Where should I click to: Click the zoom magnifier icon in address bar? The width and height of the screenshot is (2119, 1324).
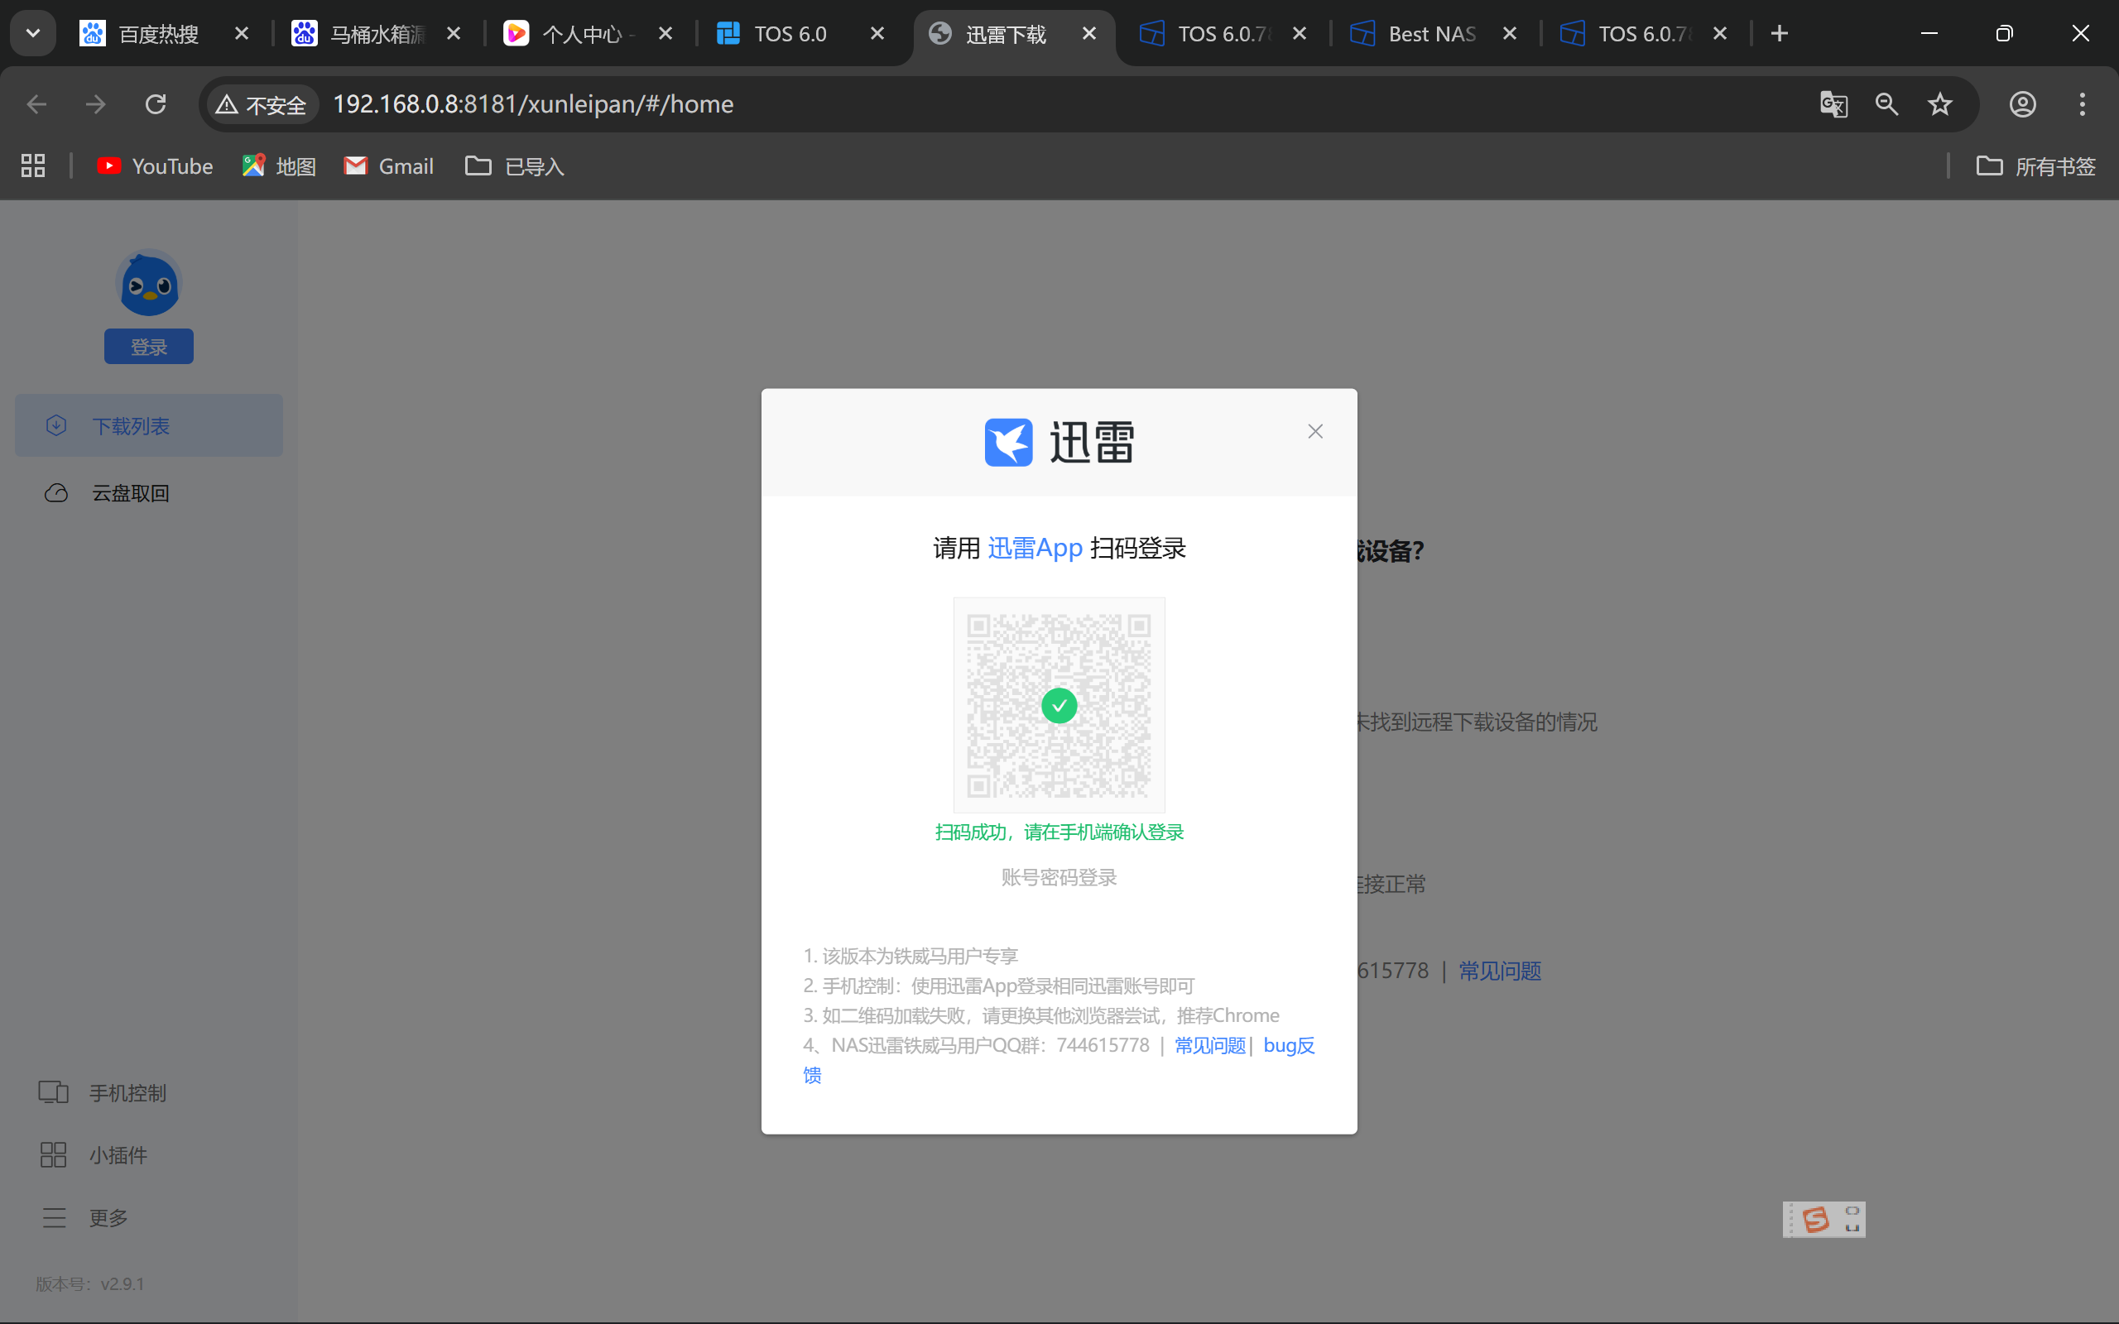1886,104
